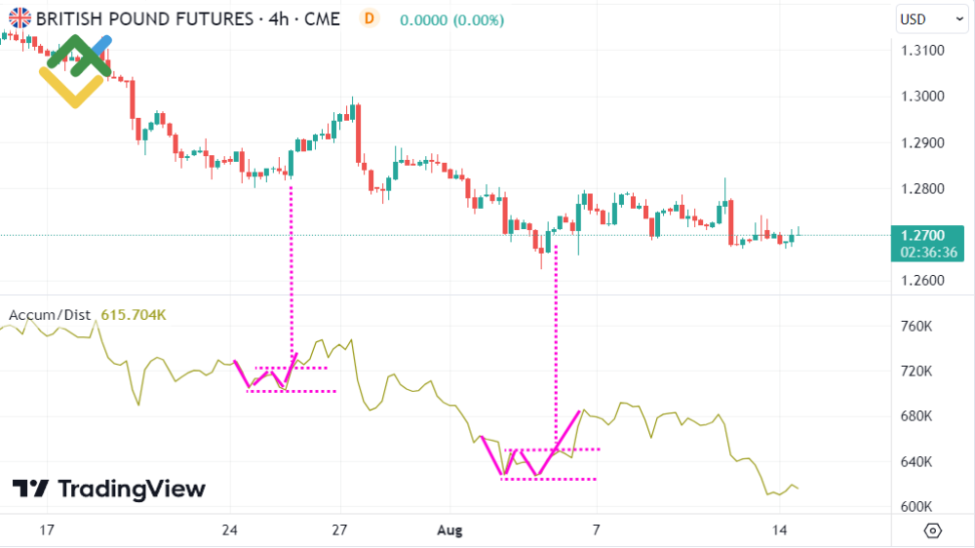Click the green and yellow broker logo
The width and height of the screenshot is (975, 548).
pos(75,70)
